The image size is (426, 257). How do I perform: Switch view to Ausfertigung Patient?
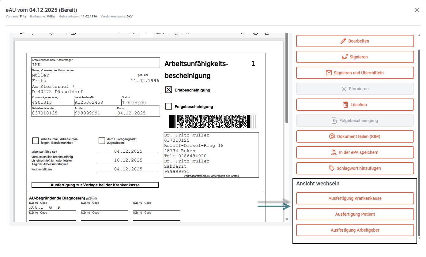click(x=355, y=214)
